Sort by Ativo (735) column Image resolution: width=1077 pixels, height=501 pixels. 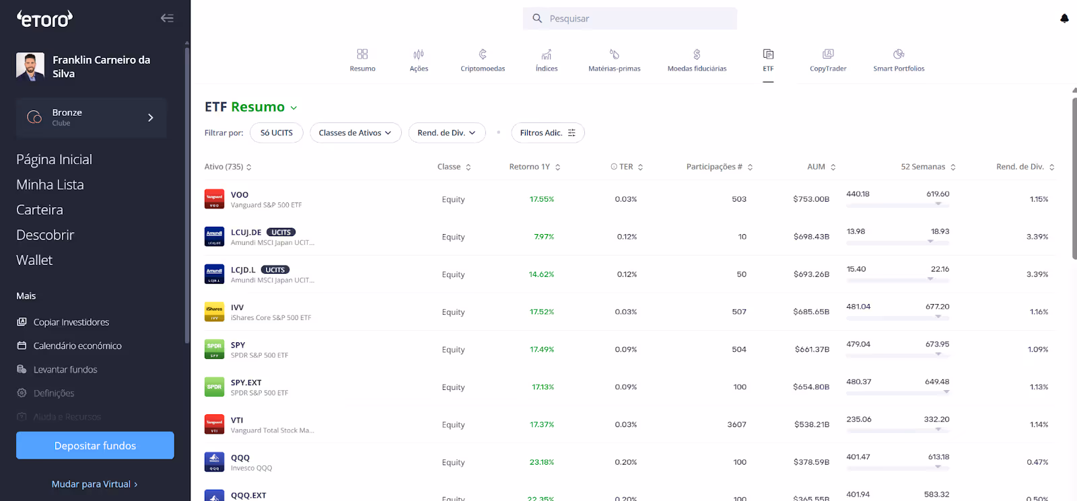[x=228, y=167]
